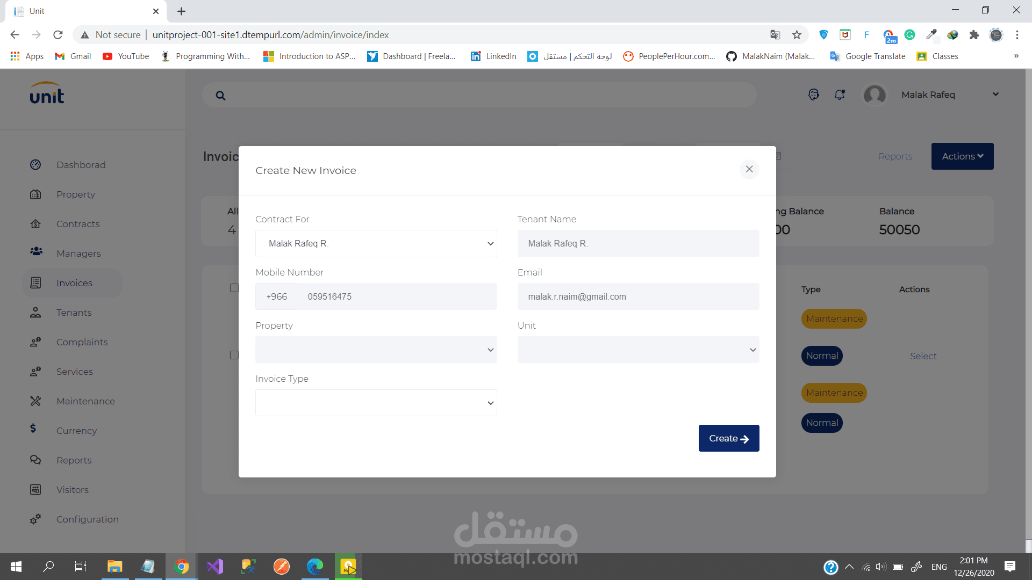Expand the Unit dropdown
The width and height of the screenshot is (1032, 580).
click(638, 350)
